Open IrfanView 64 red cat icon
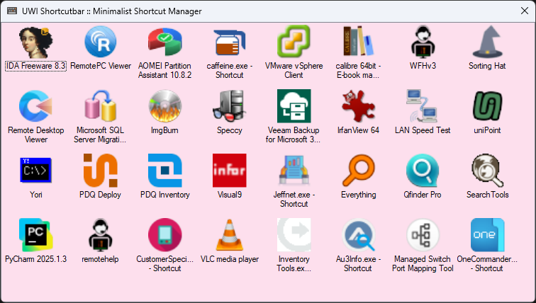 358,106
